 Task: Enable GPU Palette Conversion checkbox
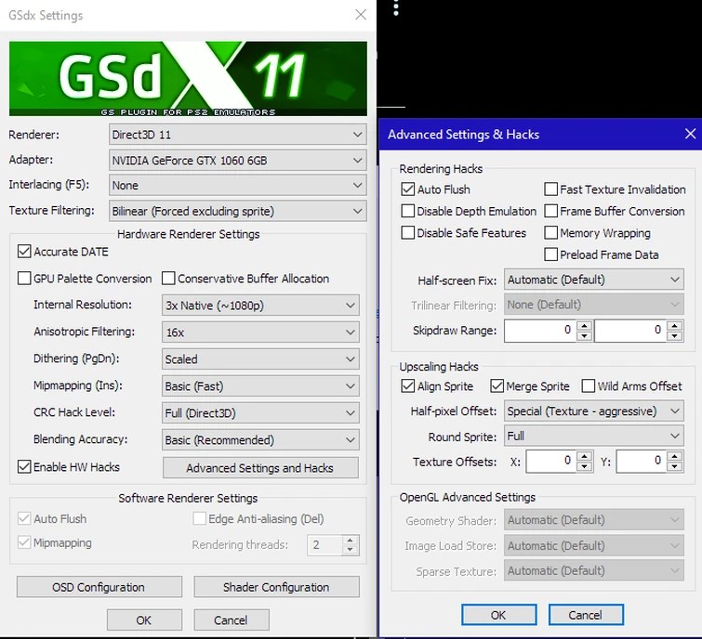(x=24, y=278)
